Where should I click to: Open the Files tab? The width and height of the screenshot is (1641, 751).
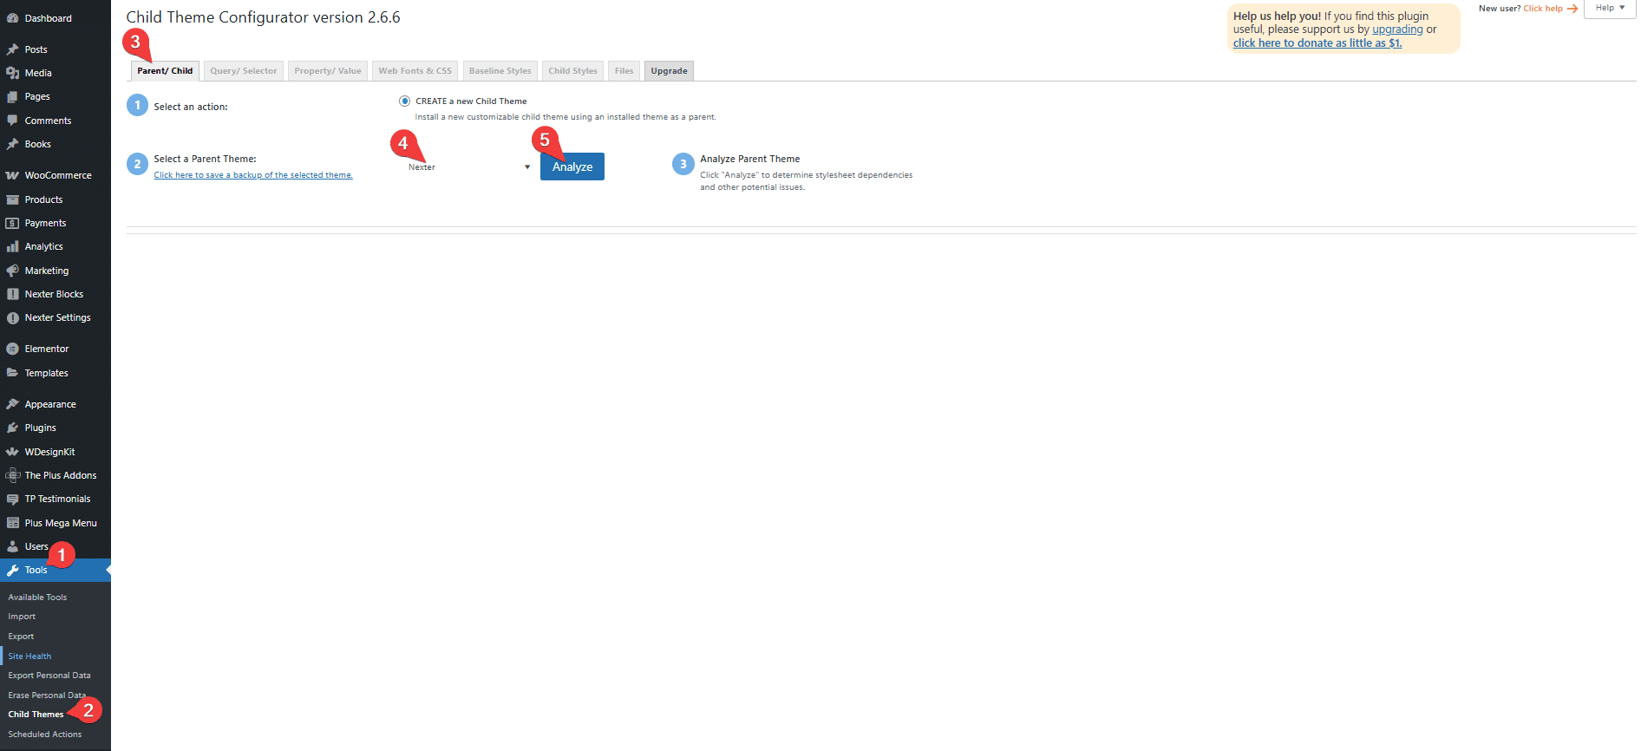coord(624,71)
